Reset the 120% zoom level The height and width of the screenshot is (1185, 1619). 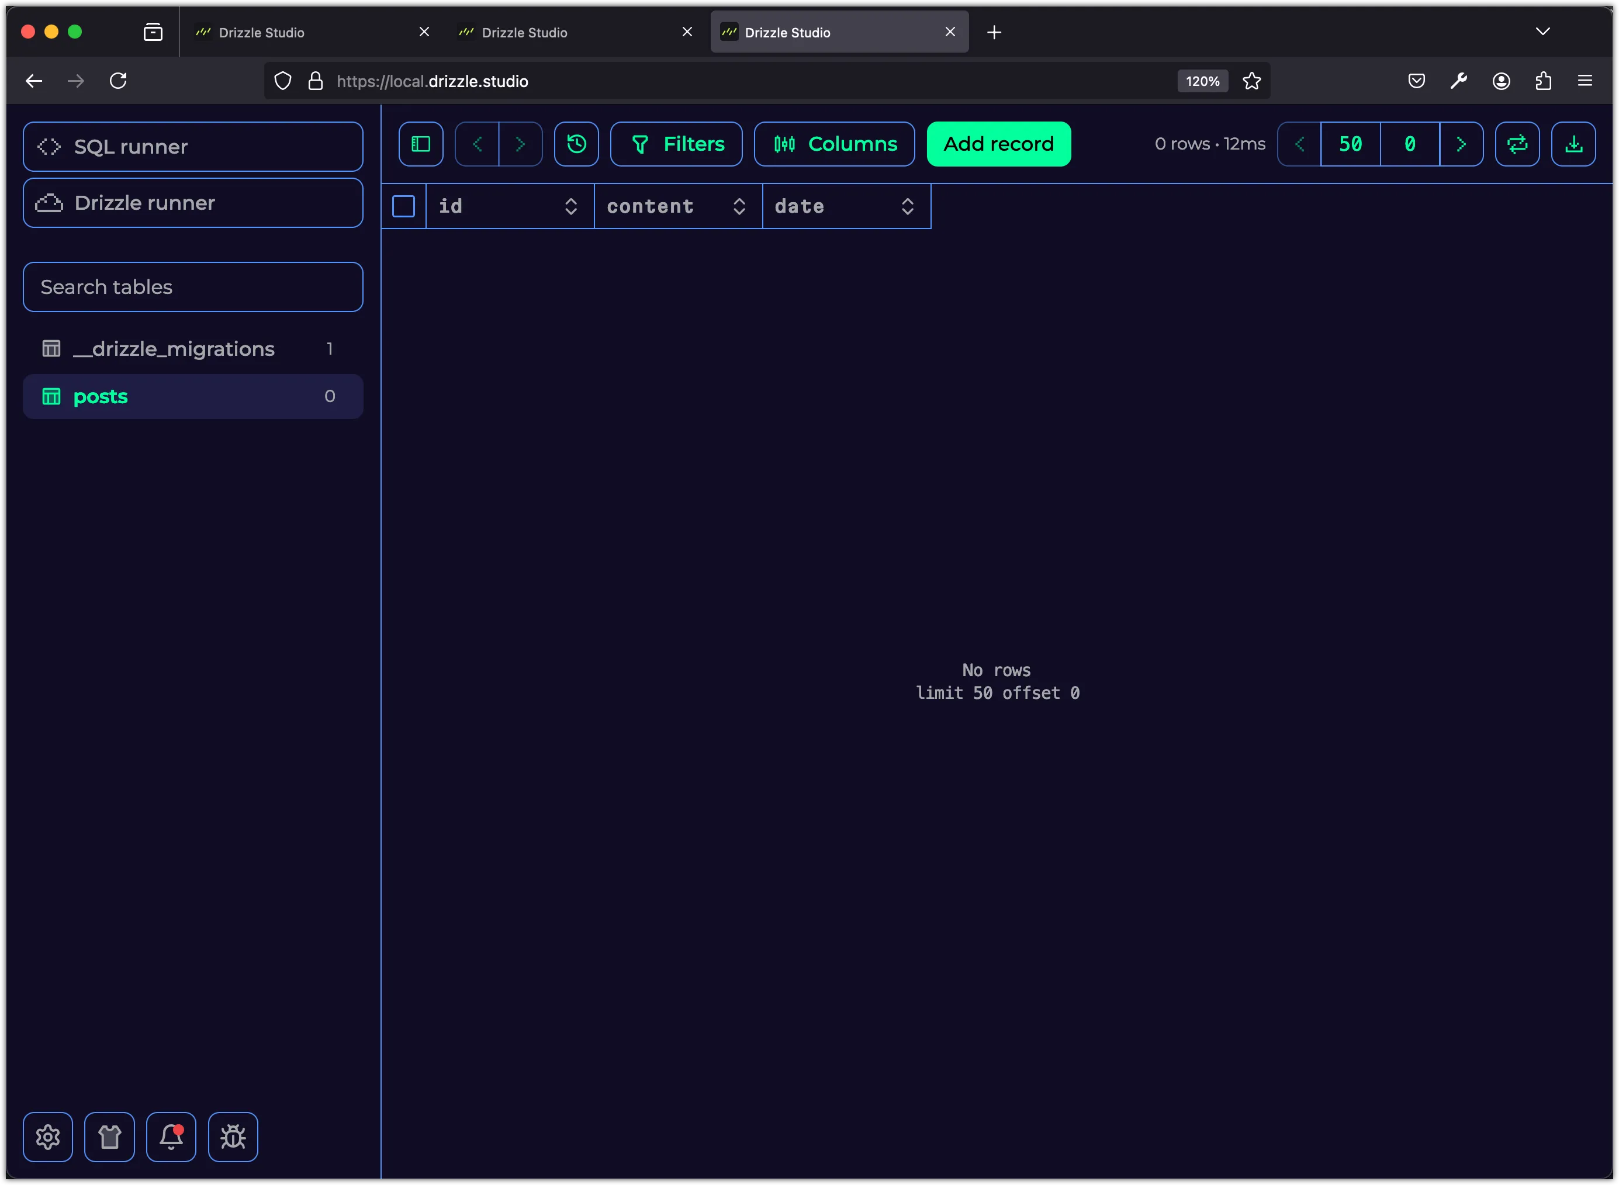(1203, 81)
